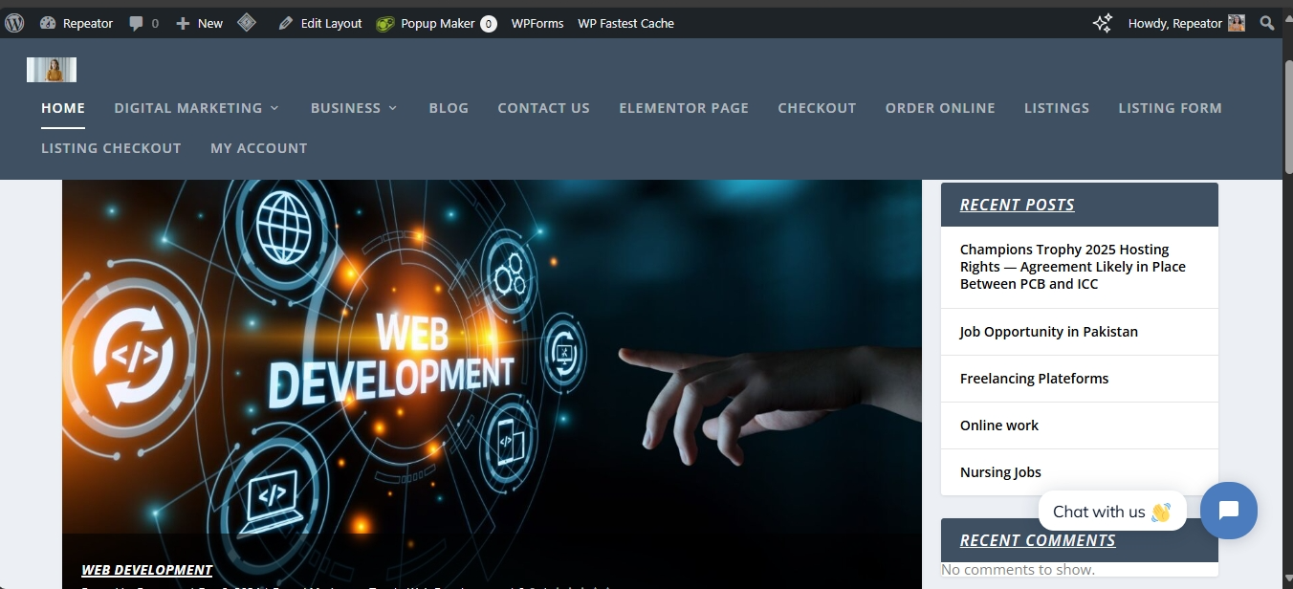Open the WordPress logo menu

[14, 23]
